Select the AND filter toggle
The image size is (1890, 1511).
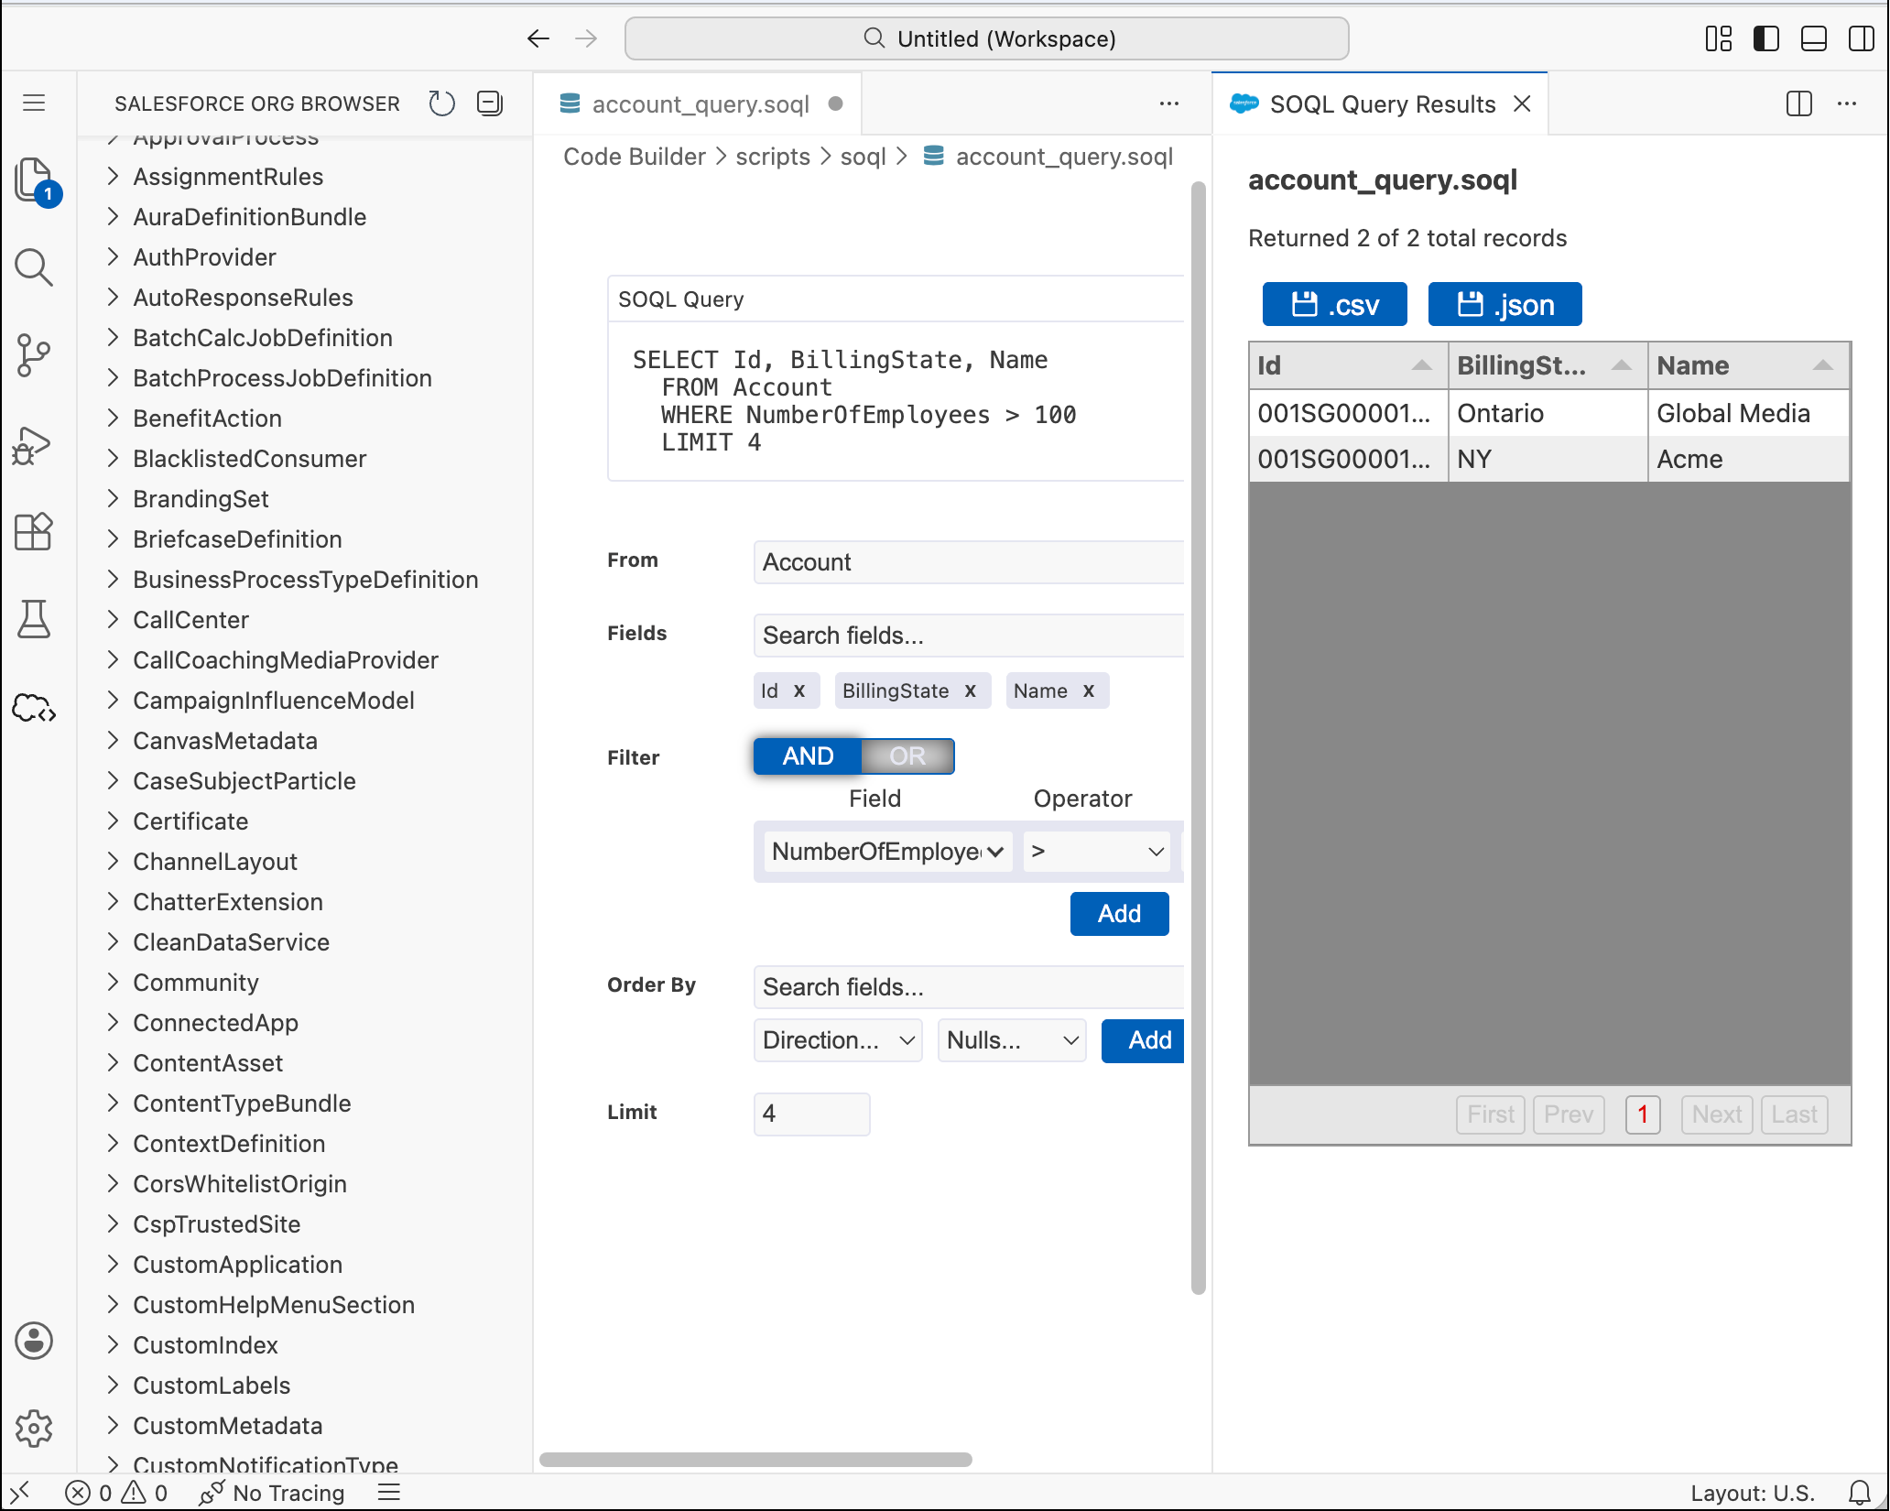coord(808,755)
